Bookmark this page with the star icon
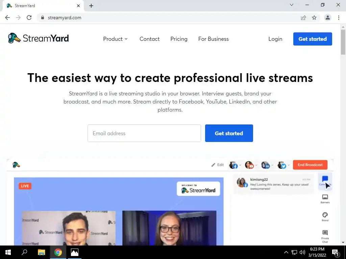 point(314,18)
